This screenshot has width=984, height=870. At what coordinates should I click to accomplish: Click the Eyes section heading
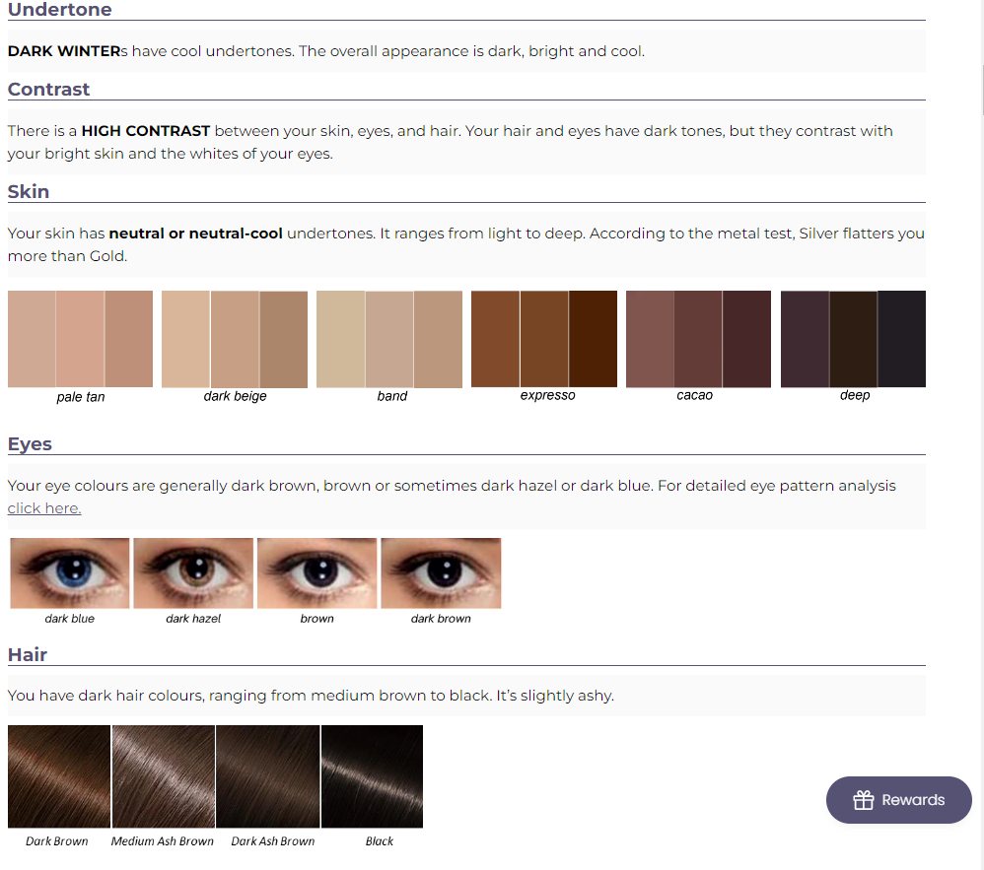pos(30,444)
